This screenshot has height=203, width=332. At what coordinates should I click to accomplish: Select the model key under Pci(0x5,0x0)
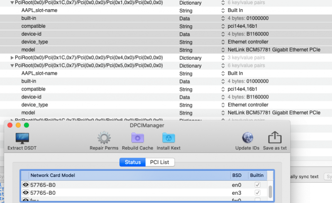tap(28, 113)
